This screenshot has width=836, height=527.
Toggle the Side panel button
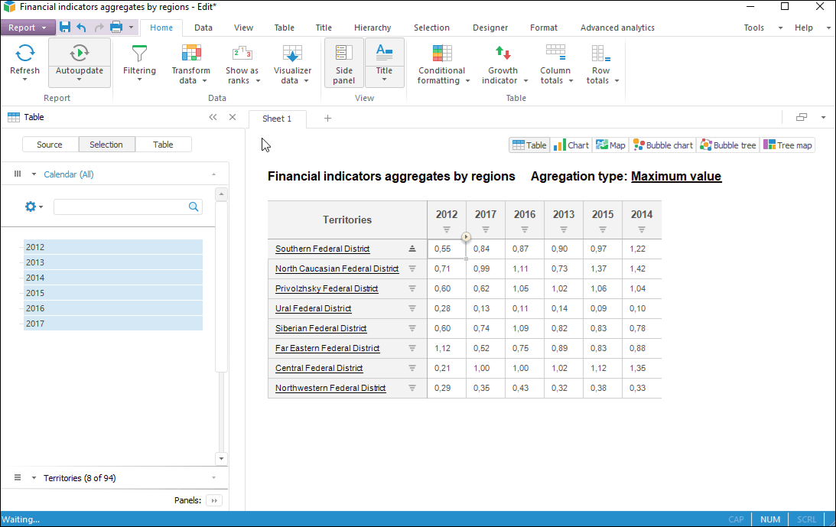(x=344, y=63)
